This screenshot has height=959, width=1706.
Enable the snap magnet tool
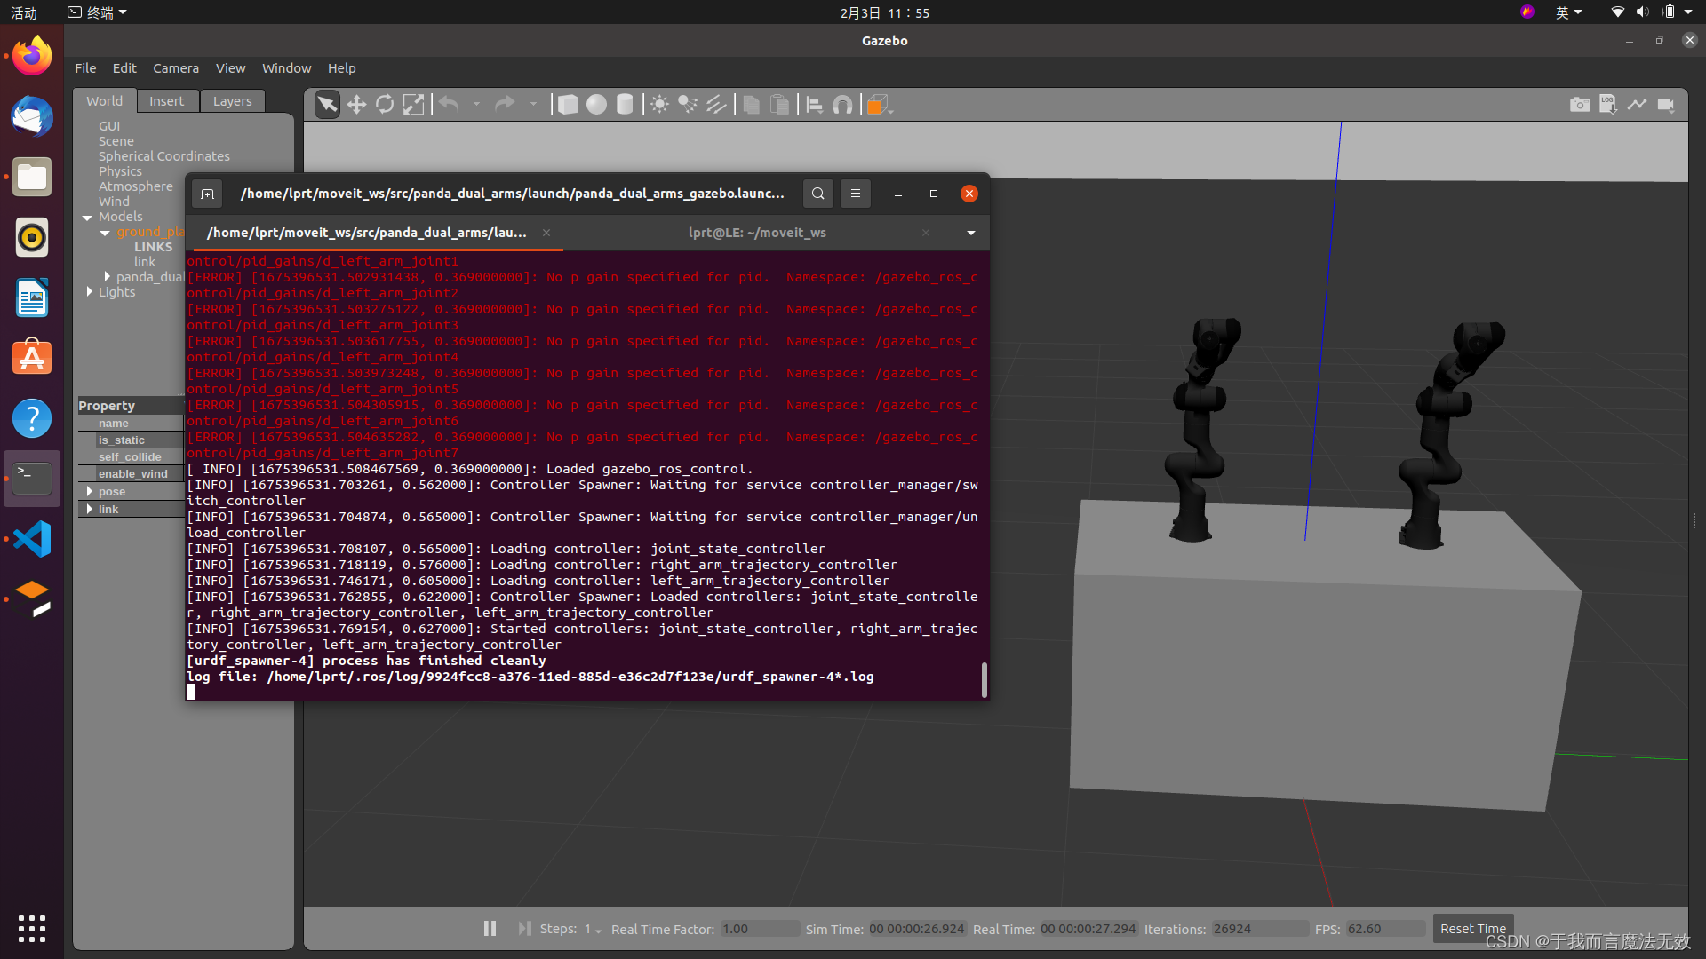pyautogui.click(x=842, y=105)
